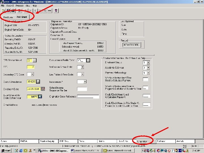Click the Disbursement Profile Code field

point(82,60)
